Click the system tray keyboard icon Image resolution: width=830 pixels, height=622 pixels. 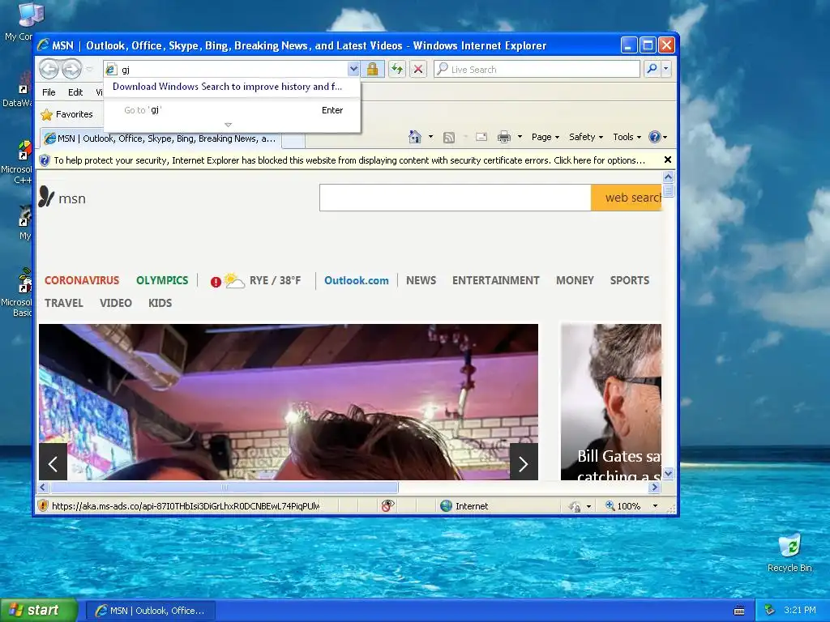pos(739,611)
